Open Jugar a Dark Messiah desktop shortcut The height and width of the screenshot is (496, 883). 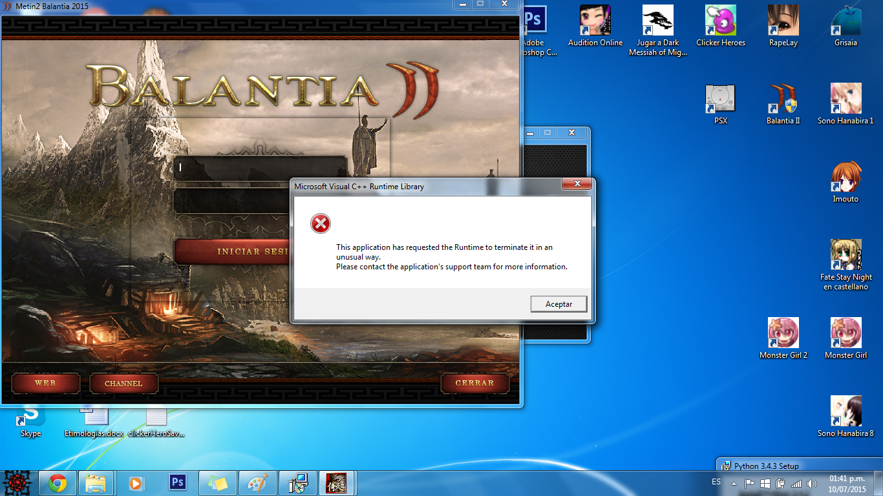coord(658,31)
